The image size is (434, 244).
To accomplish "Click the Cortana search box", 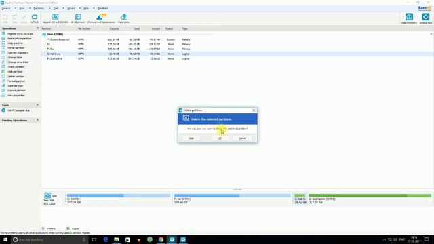I will [x=50, y=239].
